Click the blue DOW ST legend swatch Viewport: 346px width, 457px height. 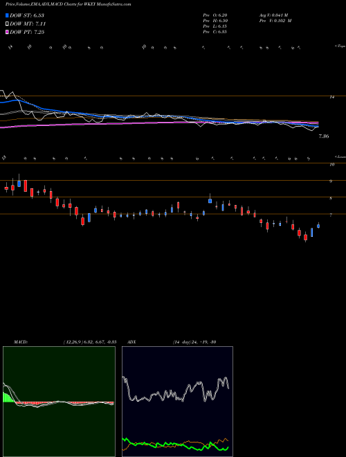pyautogui.click(x=8, y=15)
